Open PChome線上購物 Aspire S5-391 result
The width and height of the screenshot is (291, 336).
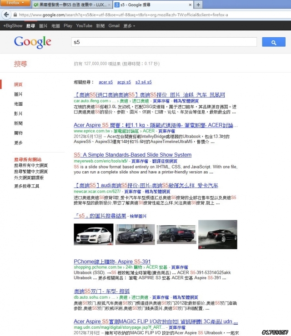pos(112,262)
